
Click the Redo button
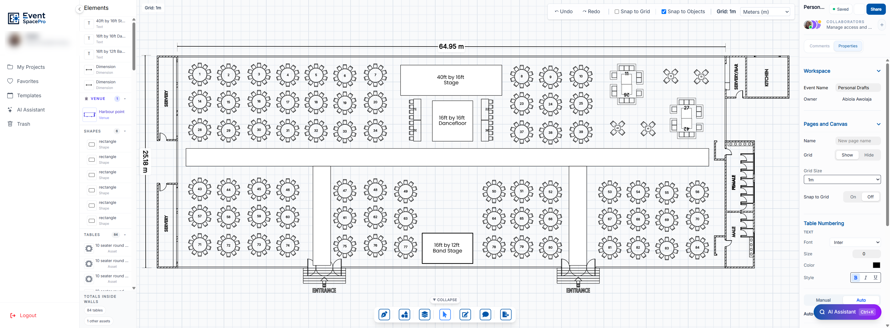[591, 11]
